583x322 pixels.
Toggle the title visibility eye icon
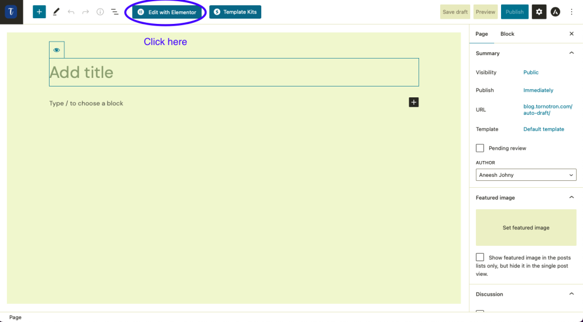(56, 50)
